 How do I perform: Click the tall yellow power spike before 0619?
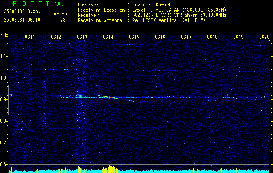coord(227,168)
